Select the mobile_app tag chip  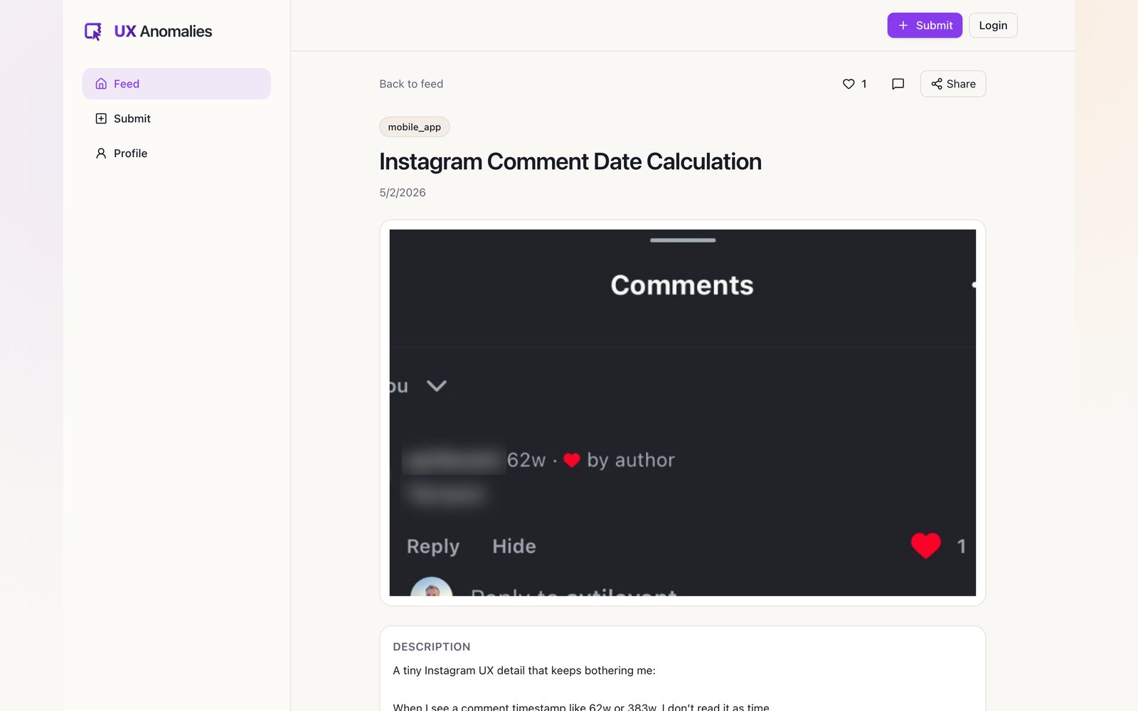point(415,127)
